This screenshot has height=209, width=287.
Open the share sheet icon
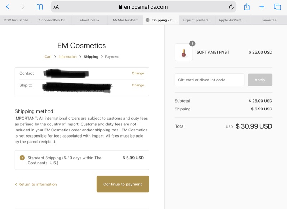pyautogui.click(x=247, y=7)
